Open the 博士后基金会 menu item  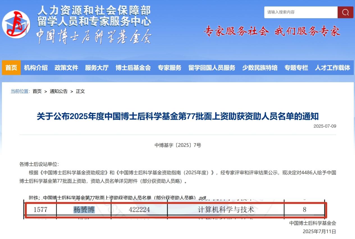(x=133, y=68)
